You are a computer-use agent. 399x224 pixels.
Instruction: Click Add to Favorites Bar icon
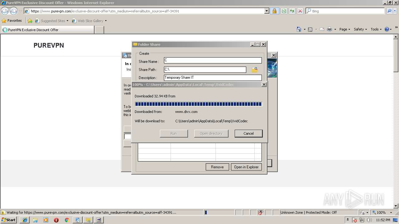pyautogui.click(x=30, y=21)
